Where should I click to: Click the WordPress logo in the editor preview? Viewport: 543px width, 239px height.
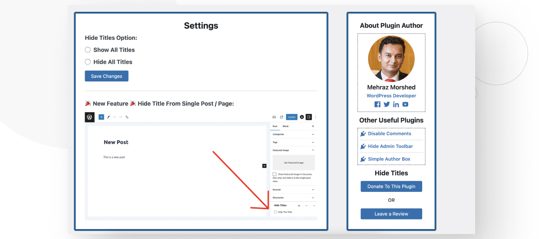click(90, 117)
